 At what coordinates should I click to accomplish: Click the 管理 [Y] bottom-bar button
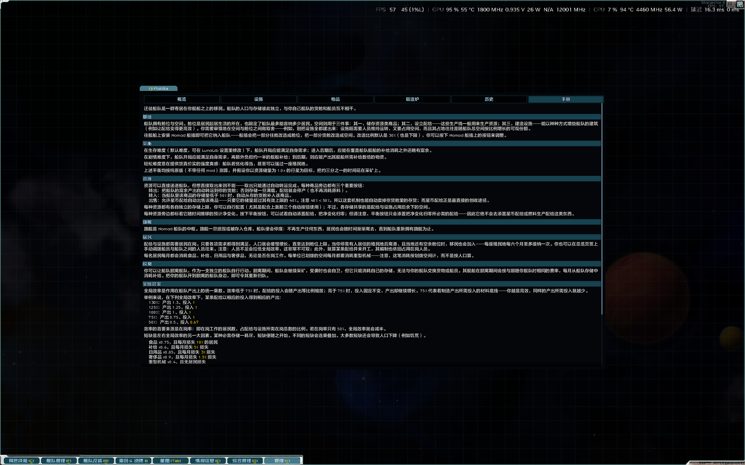click(282, 460)
